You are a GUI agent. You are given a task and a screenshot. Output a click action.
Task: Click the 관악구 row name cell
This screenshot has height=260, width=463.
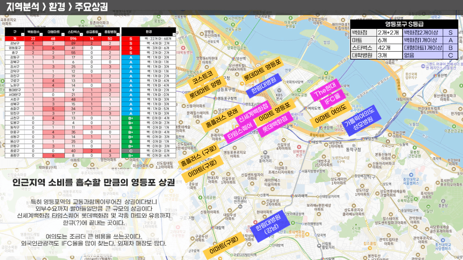(14, 71)
